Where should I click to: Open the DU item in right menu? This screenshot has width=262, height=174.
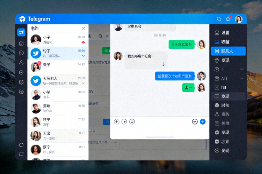click(228, 88)
